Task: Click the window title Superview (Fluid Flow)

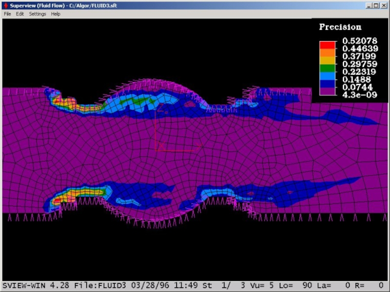Action: (38, 5)
